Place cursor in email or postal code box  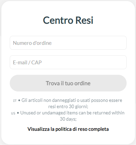[68, 62]
